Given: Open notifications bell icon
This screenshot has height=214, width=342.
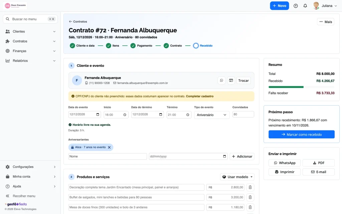Looking at the screenshot, I should [305, 6].
